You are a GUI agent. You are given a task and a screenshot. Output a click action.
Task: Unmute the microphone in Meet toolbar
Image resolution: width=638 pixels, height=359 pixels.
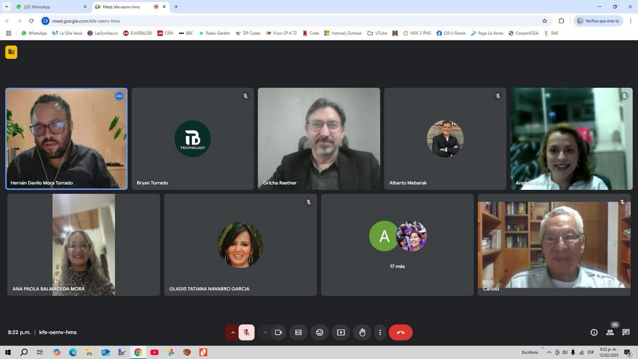coord(246,332)
